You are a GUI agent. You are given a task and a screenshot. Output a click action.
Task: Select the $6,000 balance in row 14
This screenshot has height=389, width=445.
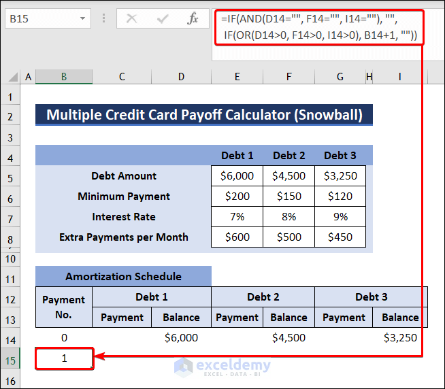(181, 337)
